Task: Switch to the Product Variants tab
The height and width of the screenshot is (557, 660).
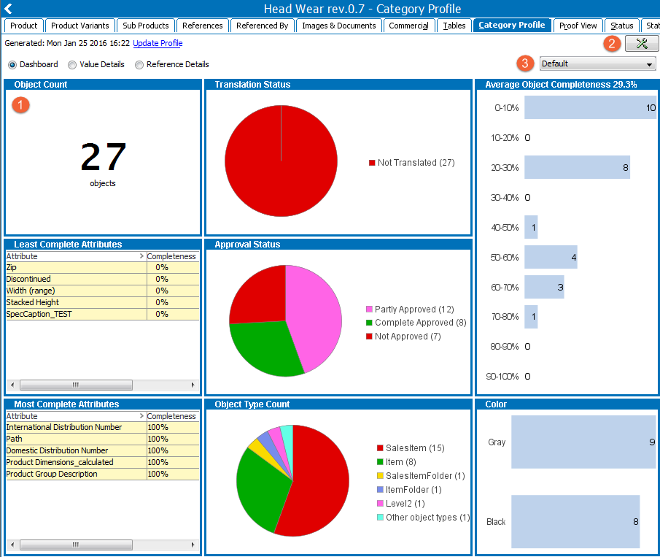Action: coord(80,26)
